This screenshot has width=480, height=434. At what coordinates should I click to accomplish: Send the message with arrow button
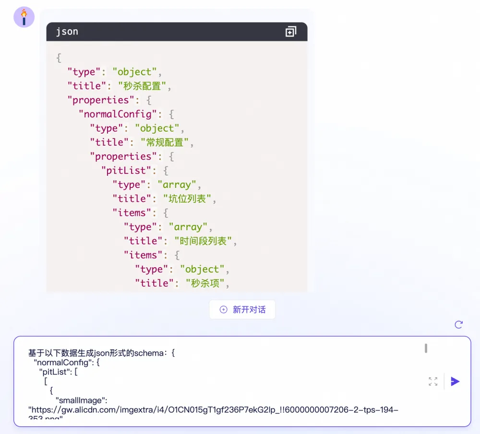pos(455,381)
